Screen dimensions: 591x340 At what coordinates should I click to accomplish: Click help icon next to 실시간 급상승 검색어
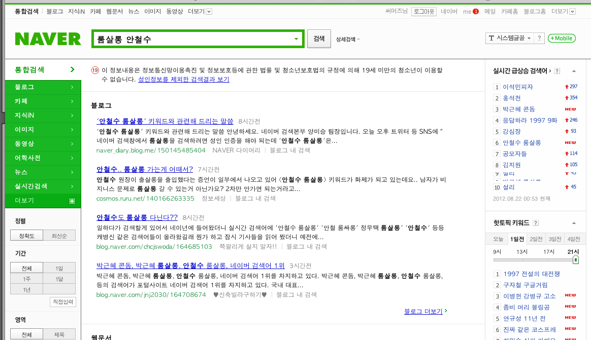557,71
